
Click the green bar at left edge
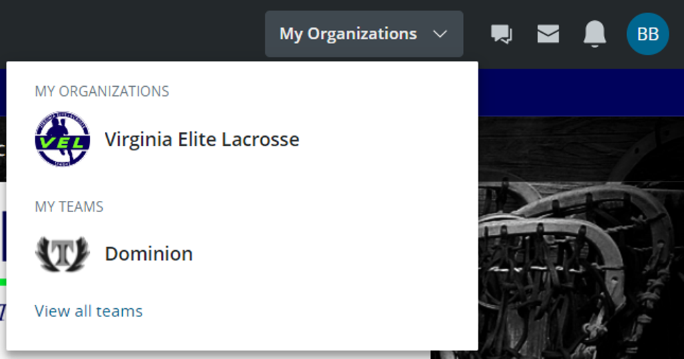[x=3, y=282]
